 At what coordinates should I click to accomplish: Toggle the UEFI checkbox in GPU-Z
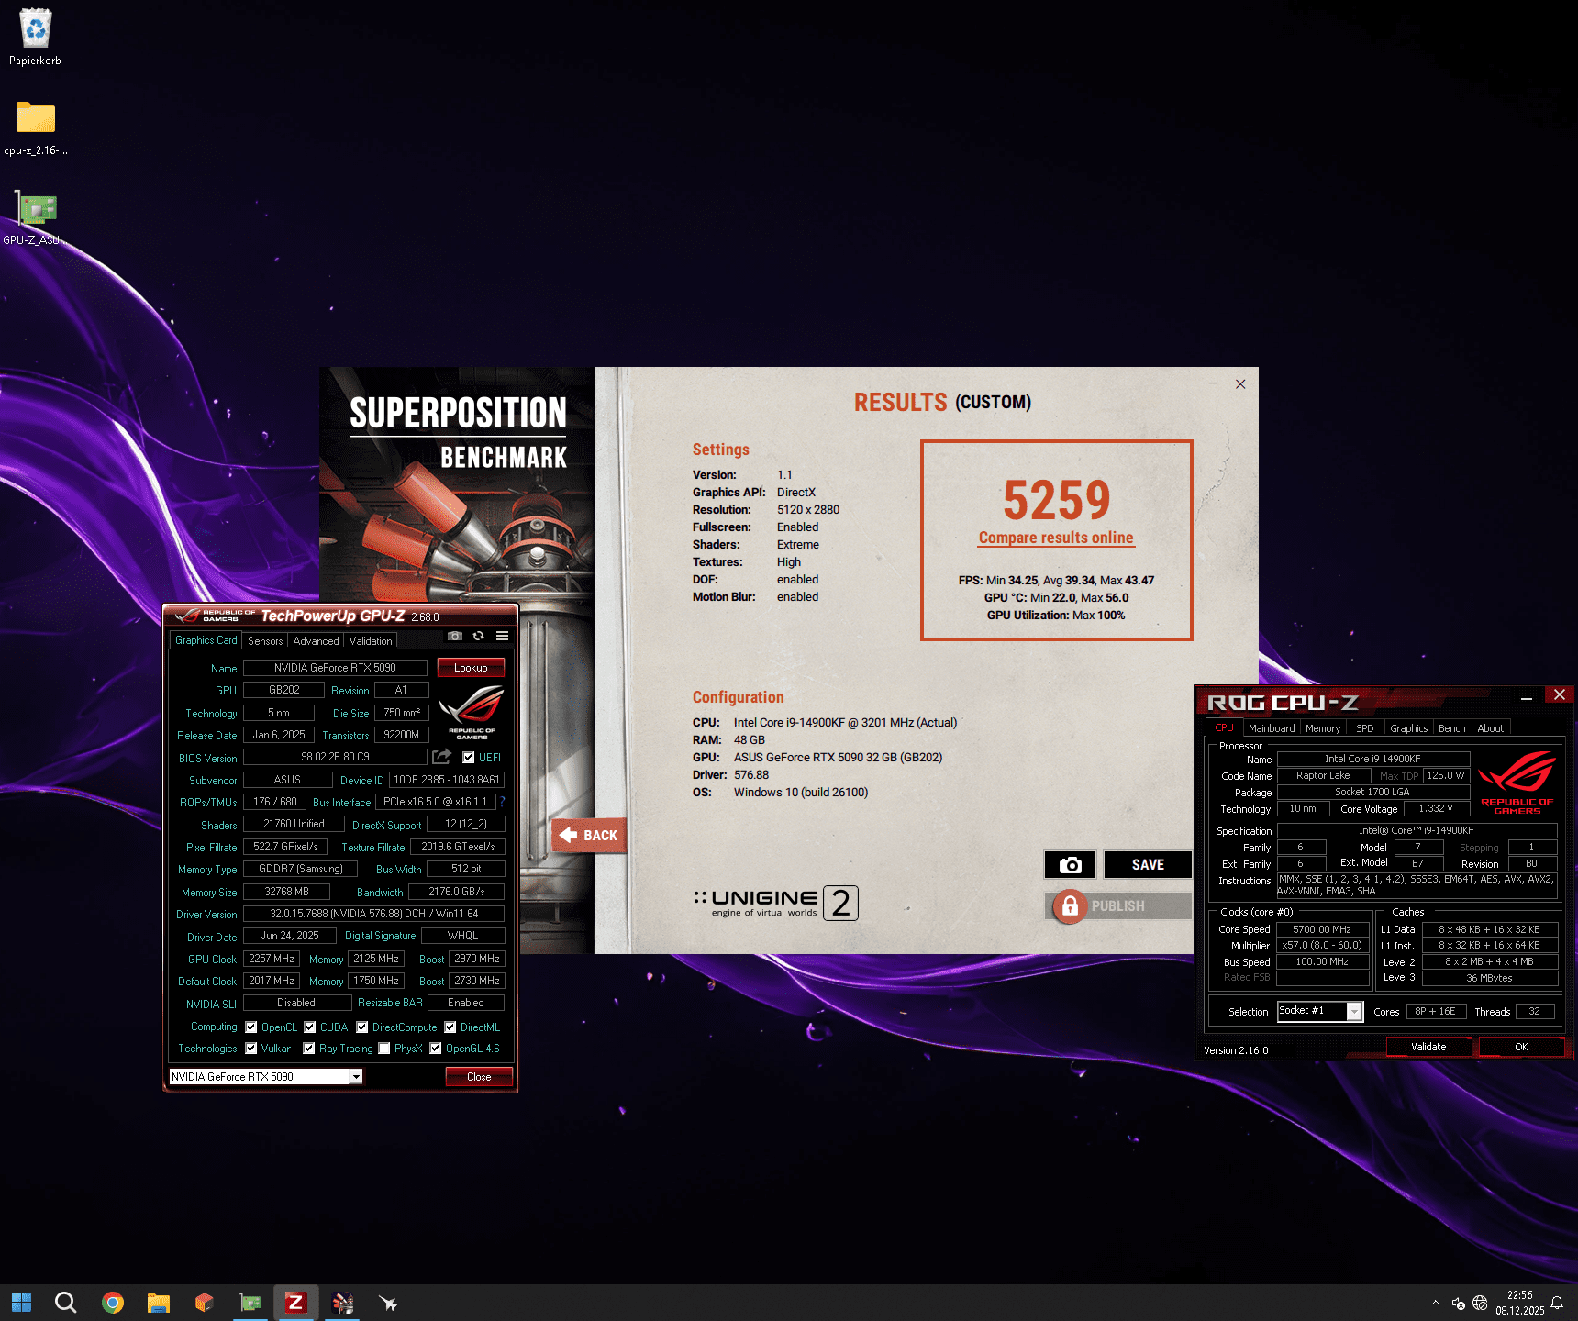tap(469, 757)
